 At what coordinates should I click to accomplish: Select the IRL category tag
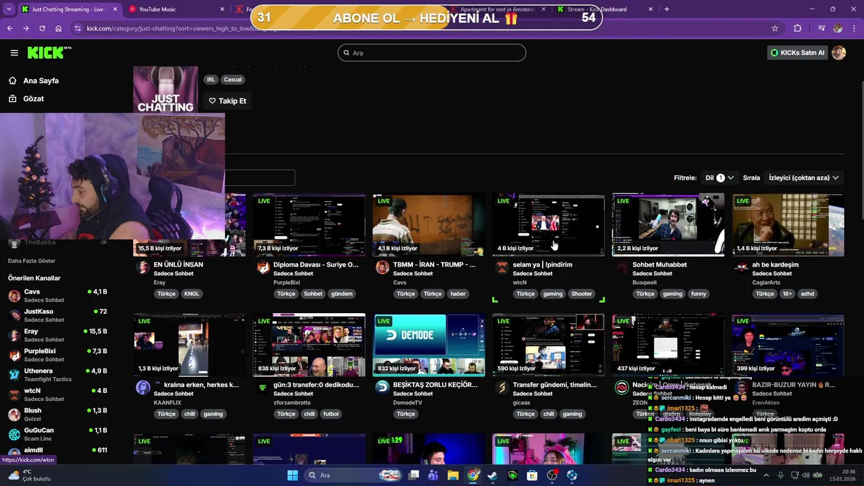click(x=211, y=80)
